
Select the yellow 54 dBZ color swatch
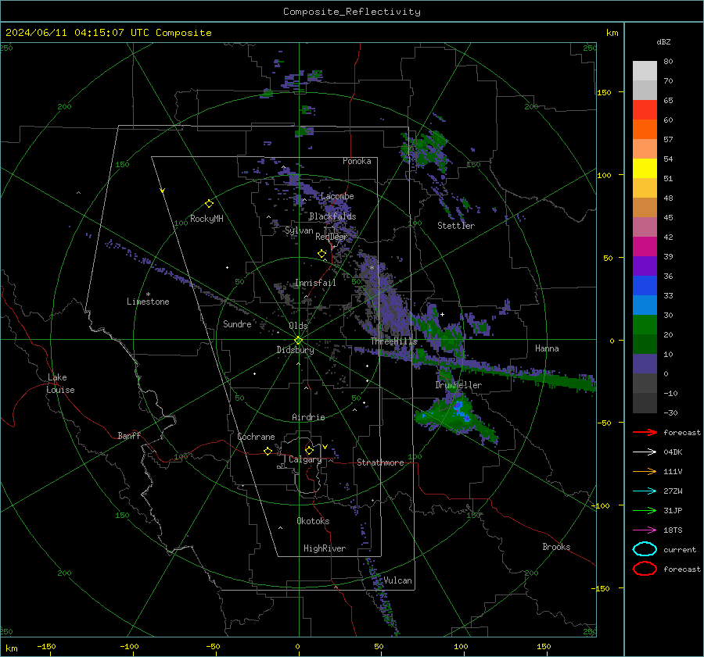pyautogui.click(x=645, y=169)
